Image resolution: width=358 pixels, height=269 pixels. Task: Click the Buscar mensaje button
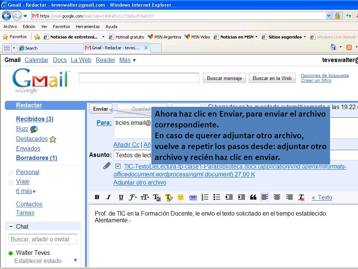(x=224, y=78)
